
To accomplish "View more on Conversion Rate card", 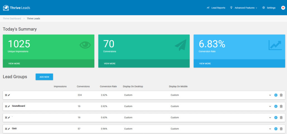I will pyautogui.click(x=205, y=64).
